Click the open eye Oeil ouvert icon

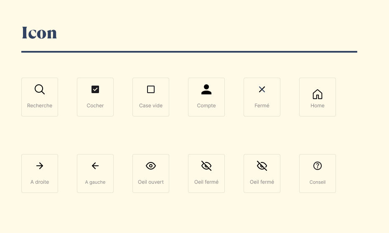tap(151, 166)
